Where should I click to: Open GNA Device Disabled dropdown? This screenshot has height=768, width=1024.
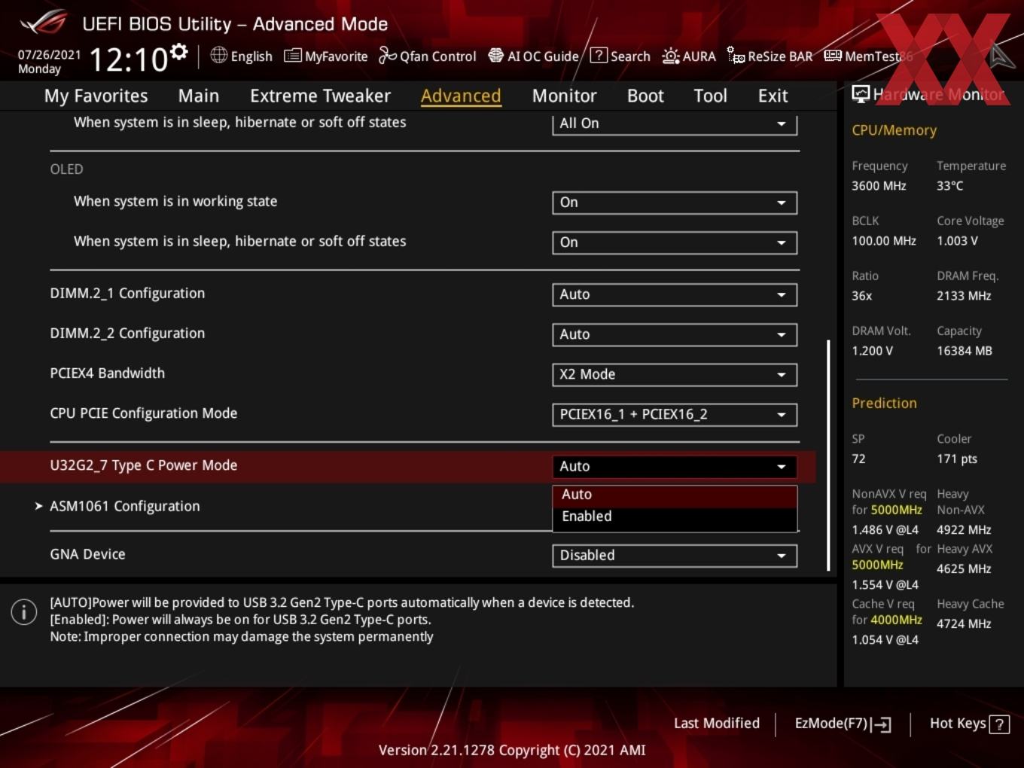click(675, 556)
